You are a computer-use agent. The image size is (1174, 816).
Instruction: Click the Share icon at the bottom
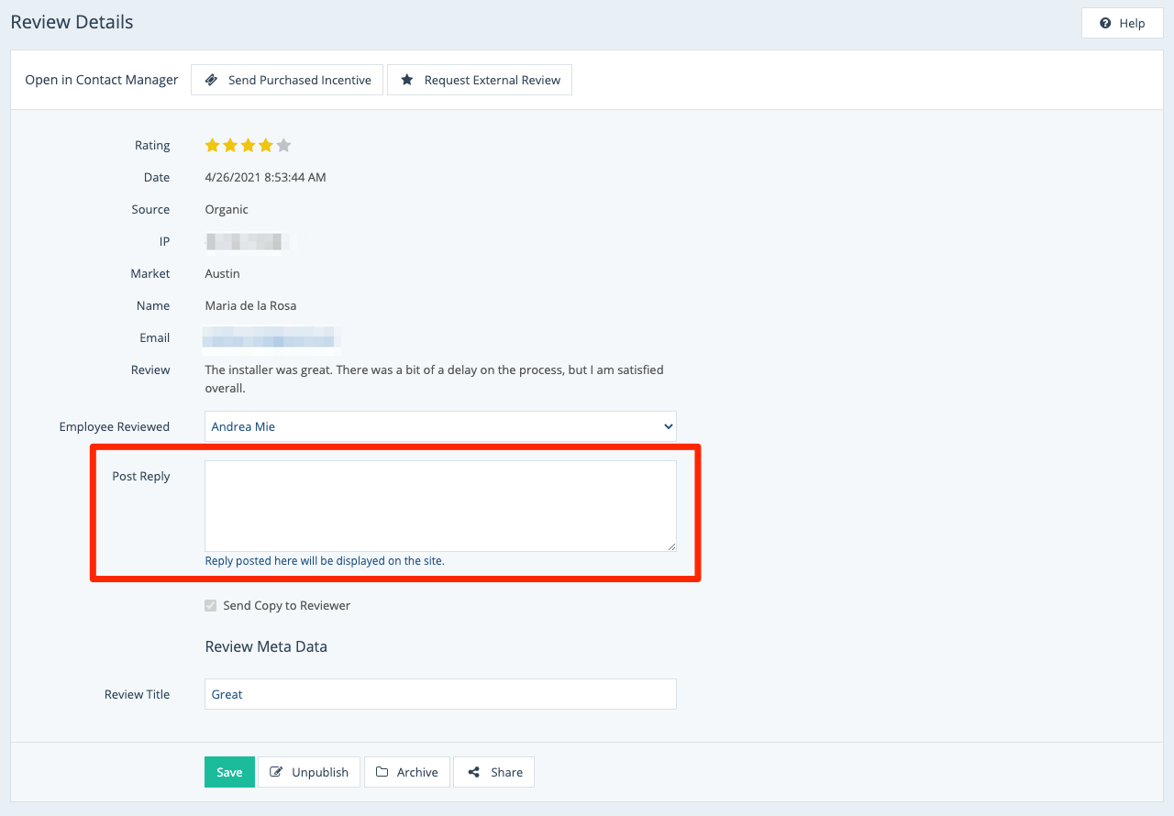pyautogui.click(x=474, y=772)
